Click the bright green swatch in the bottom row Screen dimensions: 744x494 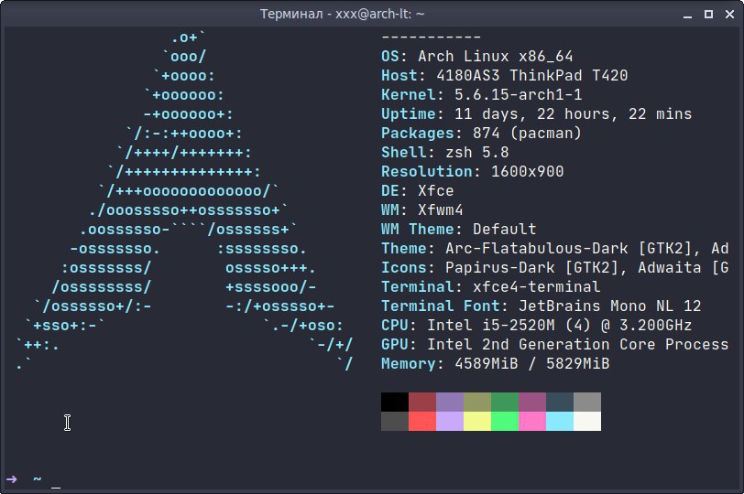click(x=505, y=421)
